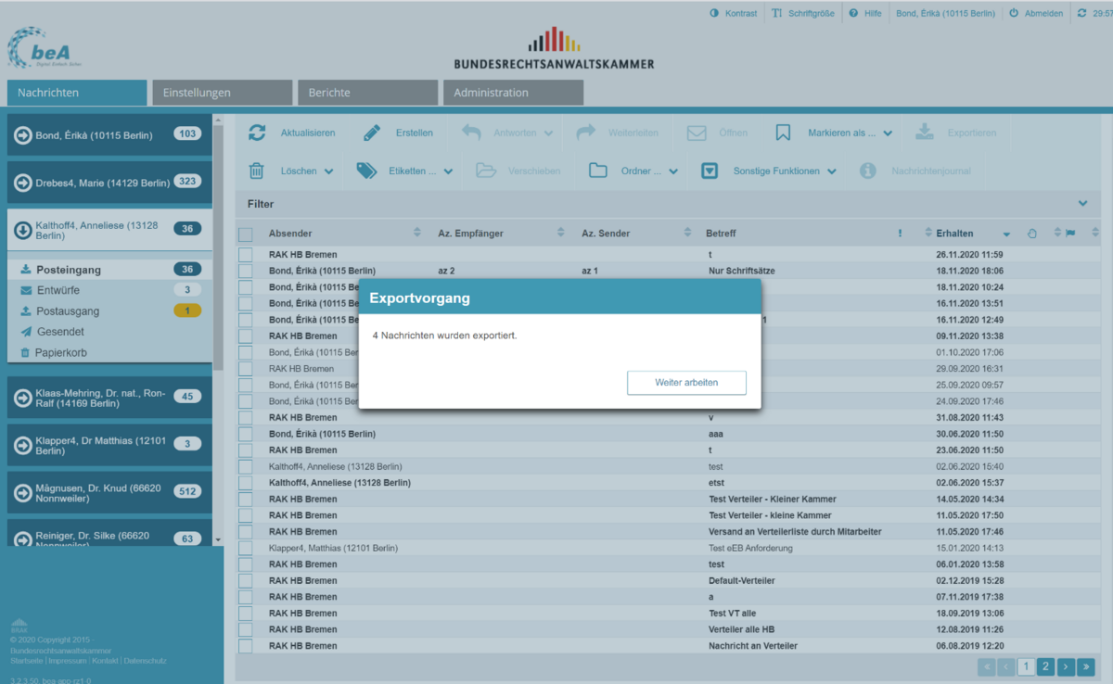Open the Datenschutz footer link
Viewport: 1113px width, 684px height.
point(145,661)
